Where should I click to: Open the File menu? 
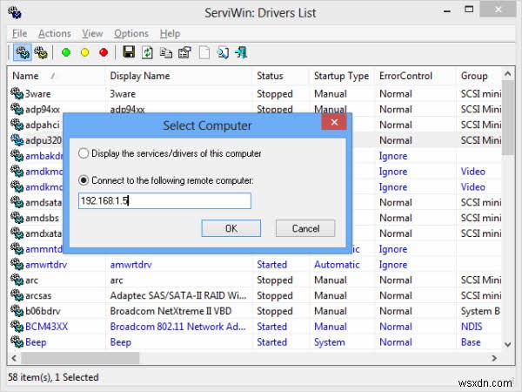[x=20, y=33]
